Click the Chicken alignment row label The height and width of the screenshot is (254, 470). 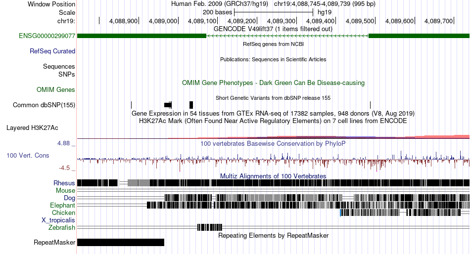pos(63,212)
